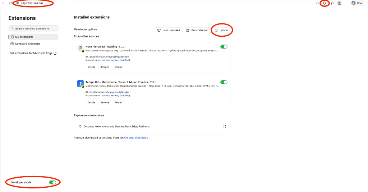Click the Note Pierce Ear Training title text
The image size is (368, 192).
tap(101, 47)
